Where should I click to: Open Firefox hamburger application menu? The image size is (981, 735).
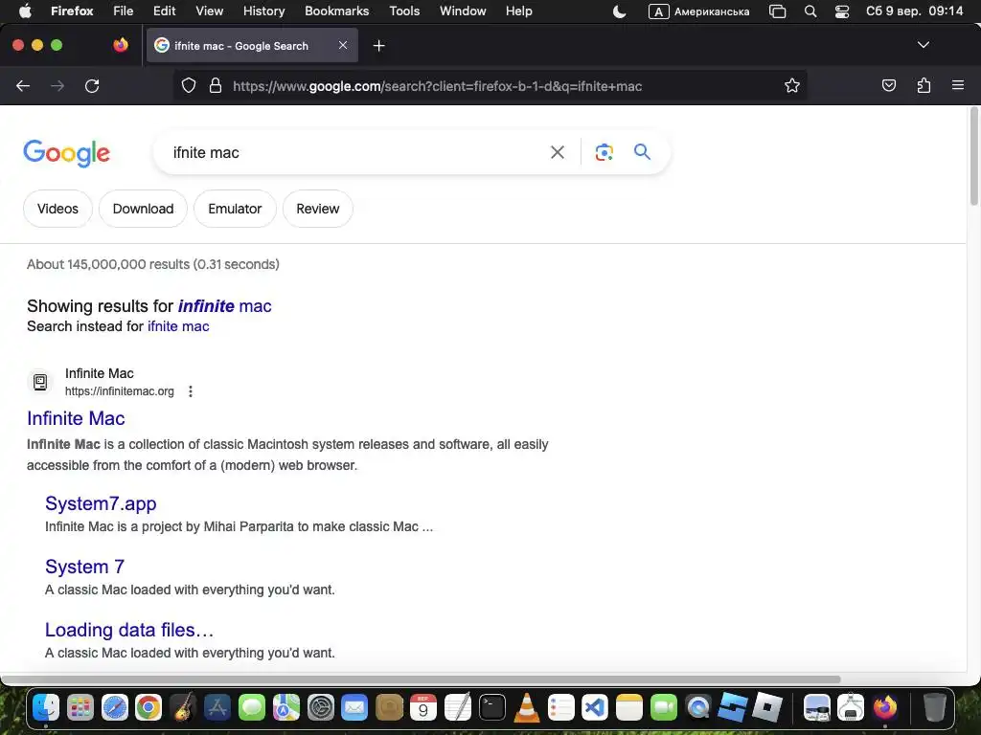pyautogui.click(x=957, y=85)
